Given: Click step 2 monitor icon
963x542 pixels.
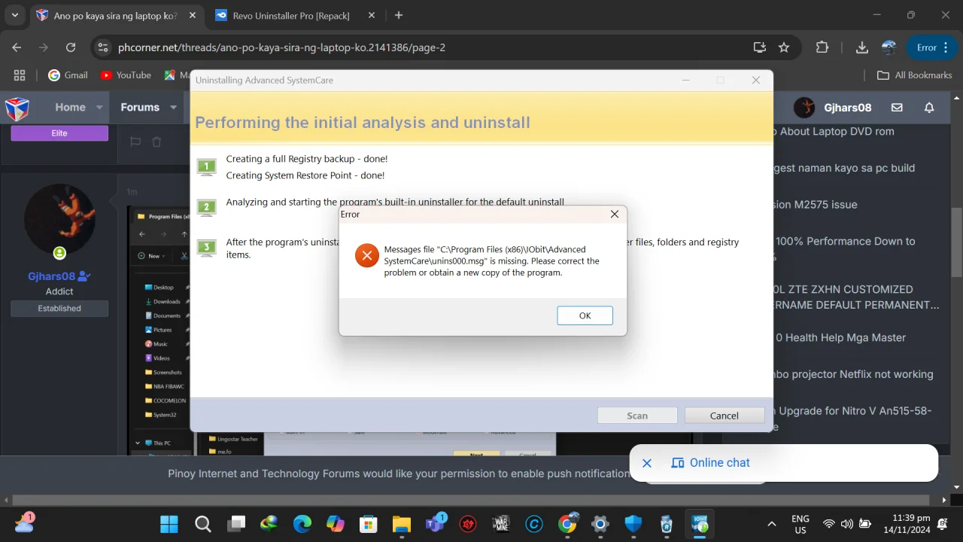Looking at the screenshot, I should 206,207.
